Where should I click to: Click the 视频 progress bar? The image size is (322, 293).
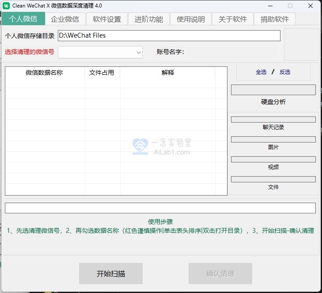pos(273,159)
